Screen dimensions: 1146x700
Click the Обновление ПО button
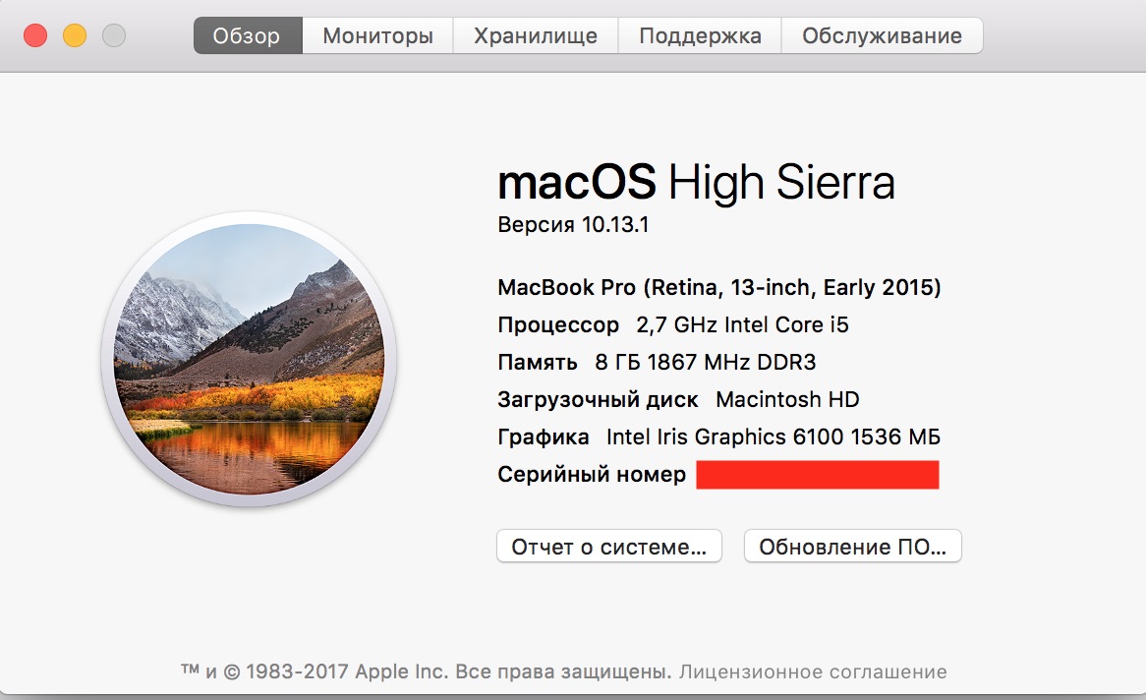point(852,547)
